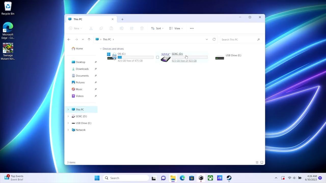Viewport: 326px width, 183px height.
Task: Open Documents in Quick access
Action: (82, 76)
